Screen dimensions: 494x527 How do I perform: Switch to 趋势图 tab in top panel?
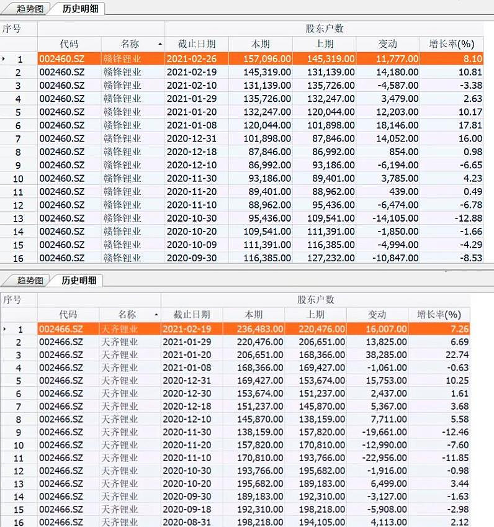tap(30, 9)
